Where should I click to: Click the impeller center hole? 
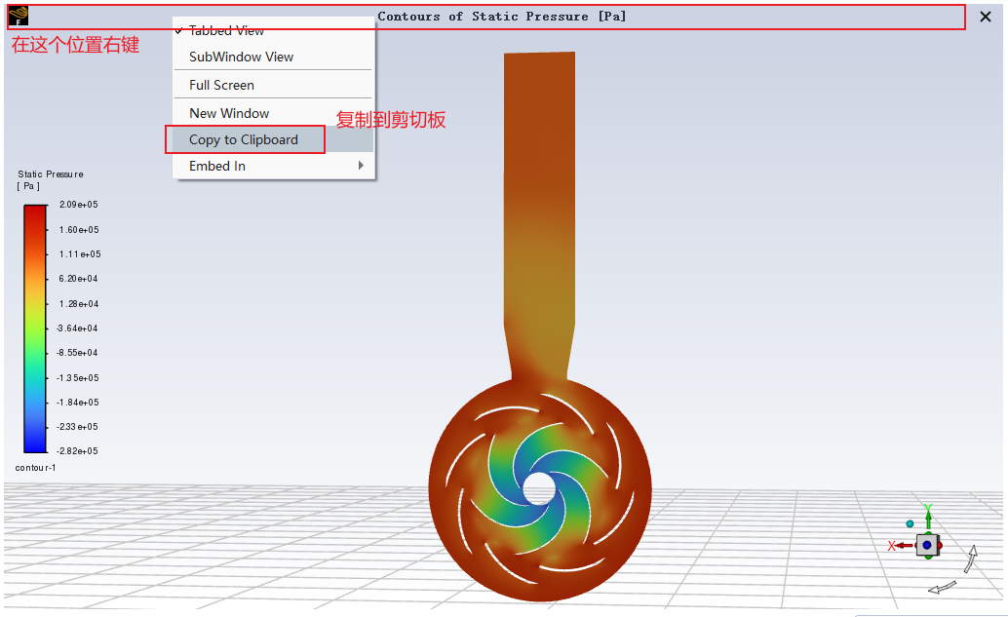click(539, 489)
